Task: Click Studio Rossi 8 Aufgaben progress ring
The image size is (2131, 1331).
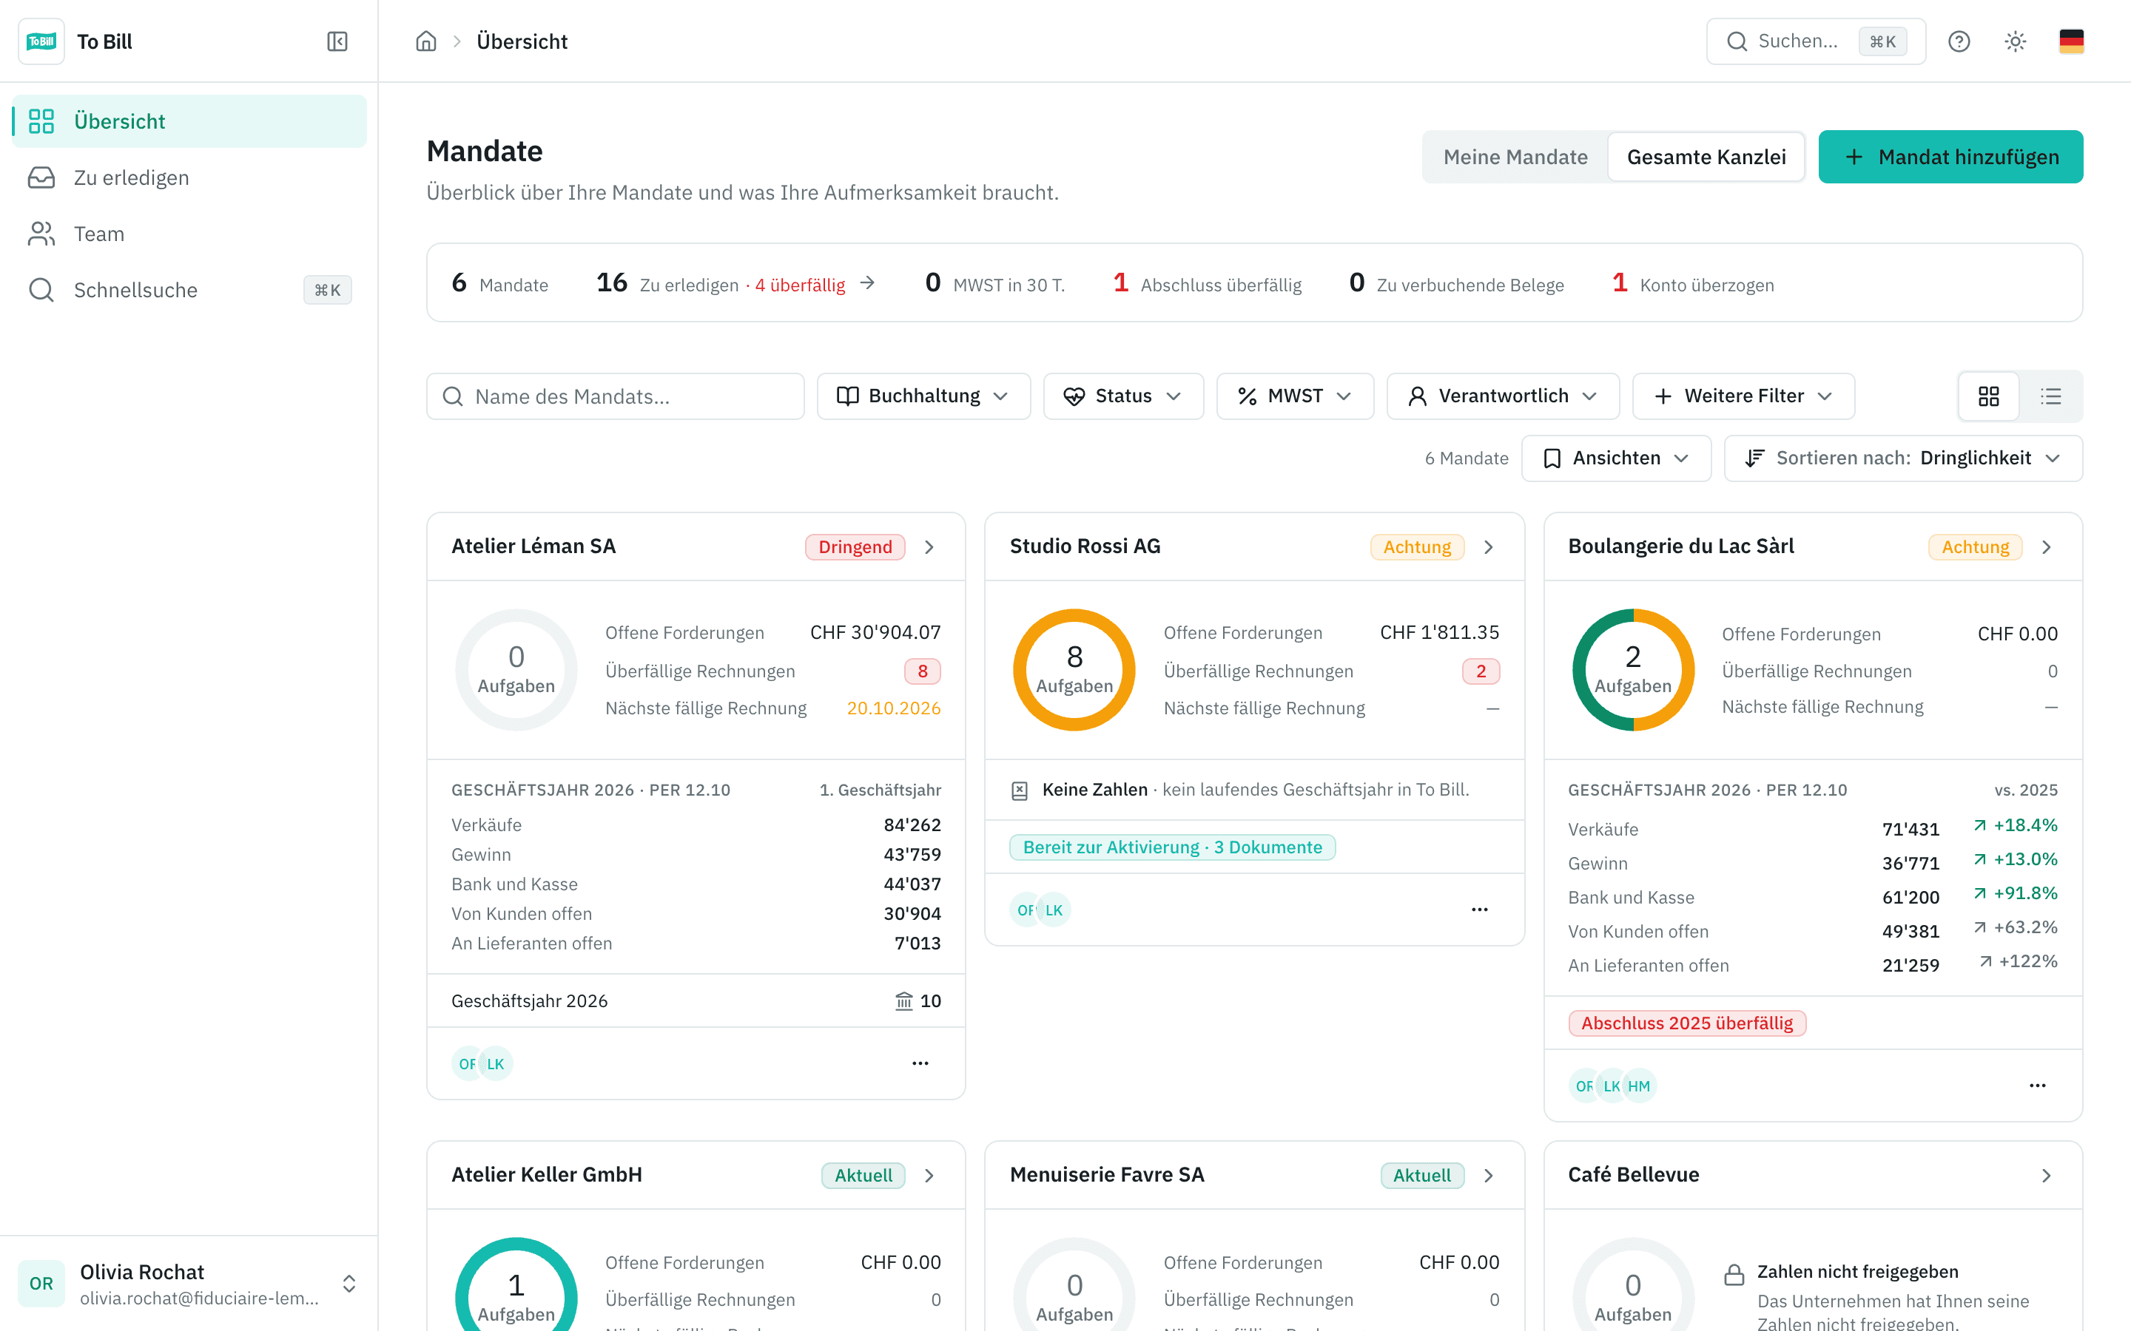Action: tap(1074, 670)
